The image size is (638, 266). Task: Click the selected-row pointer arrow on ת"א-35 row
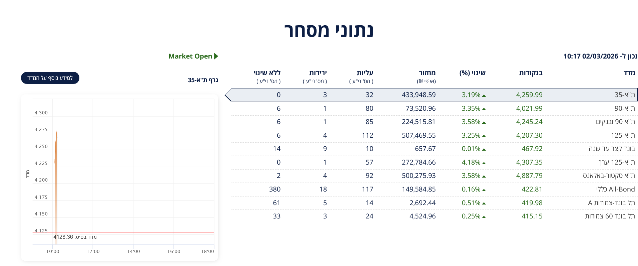pyautogui.click(x=228, y=95)
